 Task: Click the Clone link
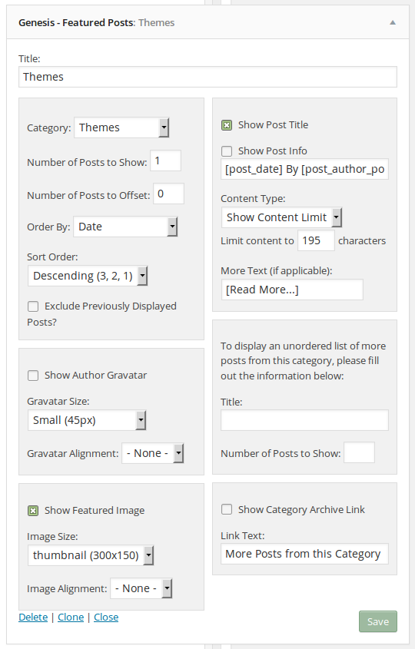(x=71, y=618)
